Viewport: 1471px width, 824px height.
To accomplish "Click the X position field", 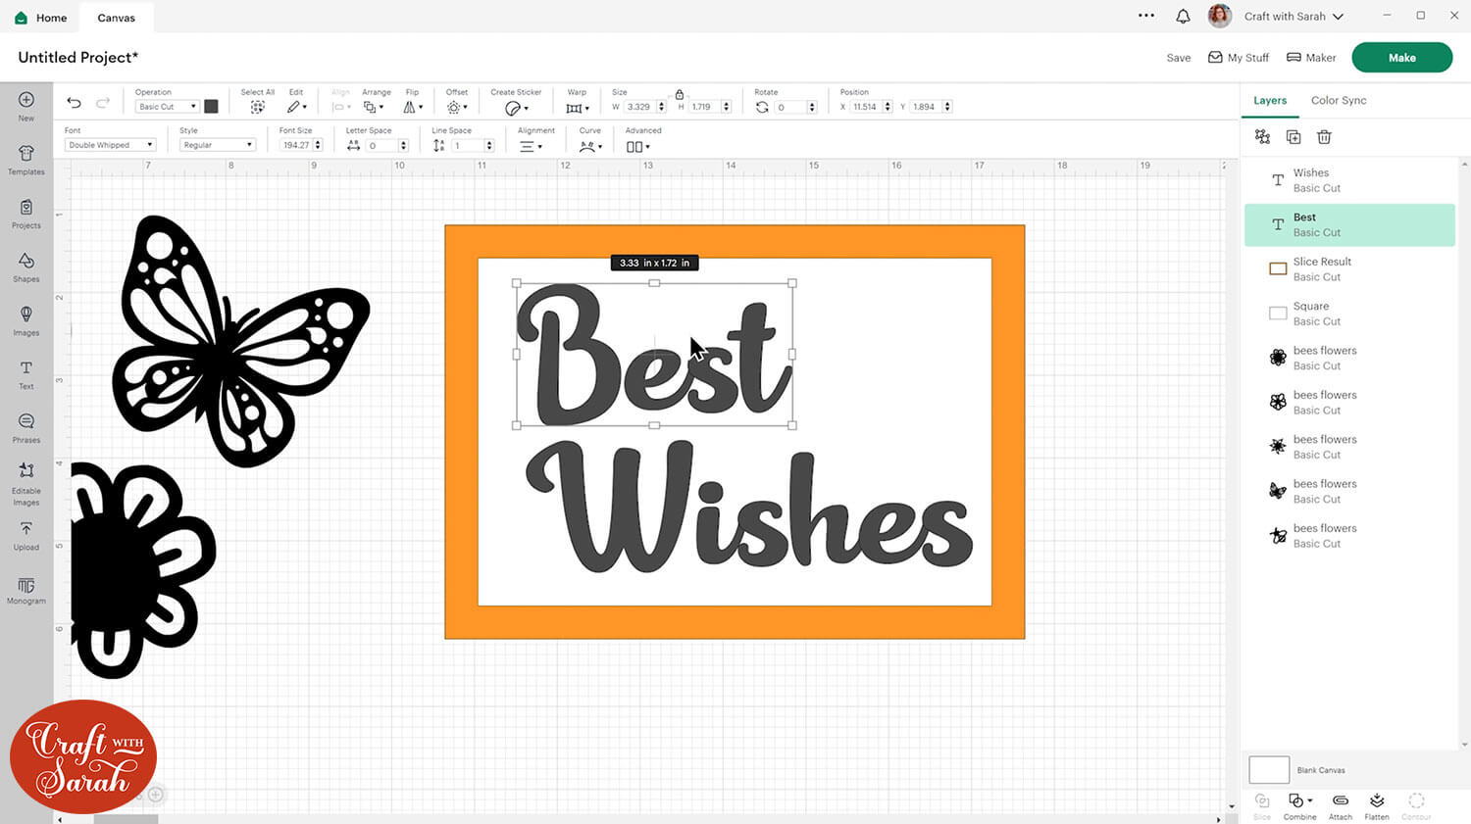I will 867,107.
